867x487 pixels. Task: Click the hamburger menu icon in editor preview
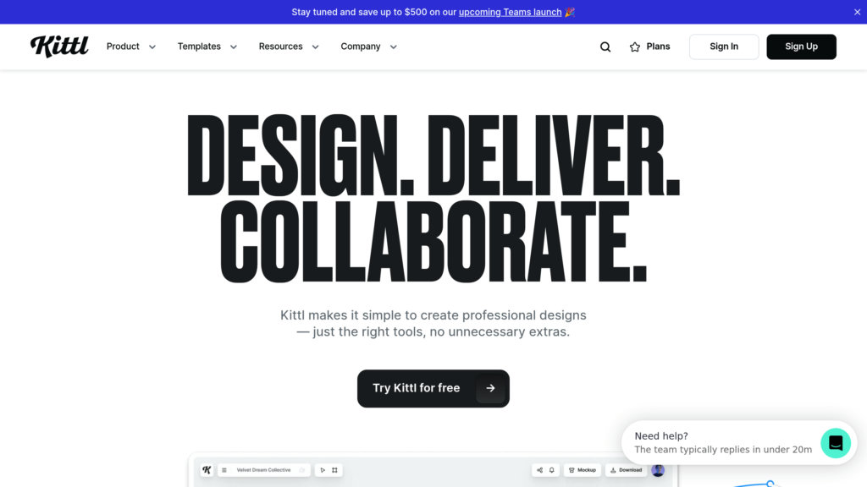pos(224,470)
